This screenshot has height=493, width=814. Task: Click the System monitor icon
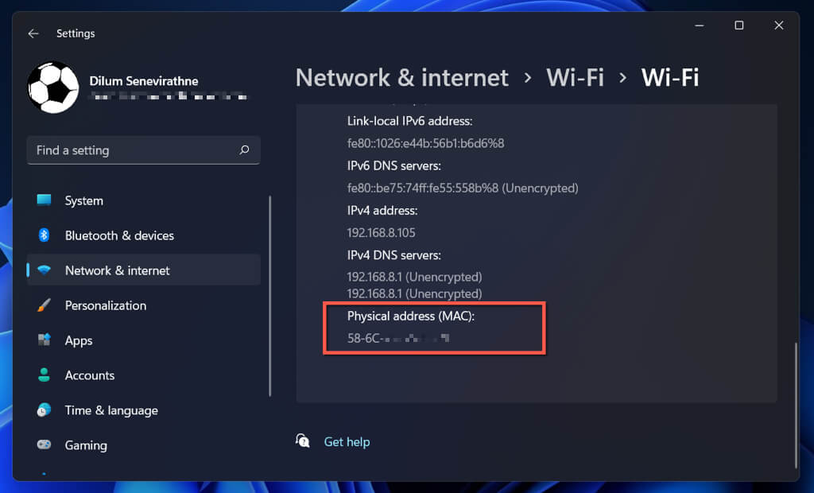[x=45, y=200]
